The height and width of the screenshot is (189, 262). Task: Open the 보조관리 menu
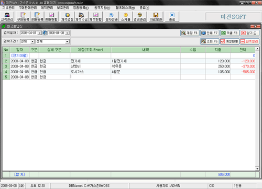click(x=63, y=8)
